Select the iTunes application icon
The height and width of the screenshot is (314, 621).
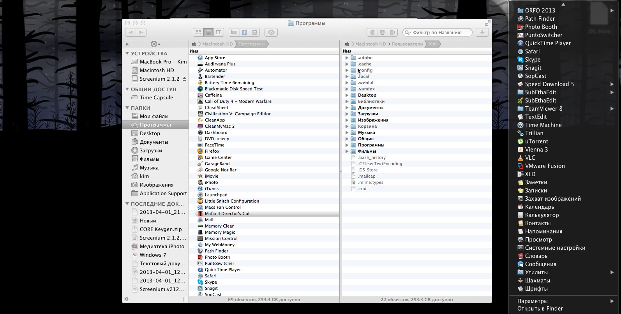(x=200, y=189)
